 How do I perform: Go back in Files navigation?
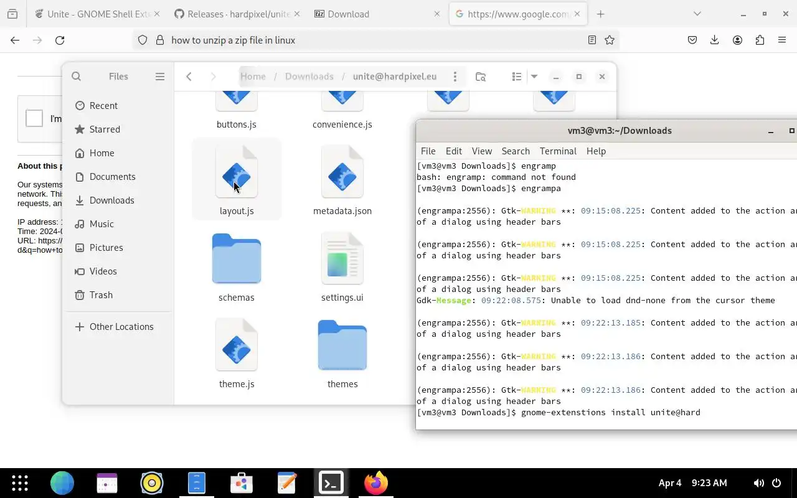point(189,77)
